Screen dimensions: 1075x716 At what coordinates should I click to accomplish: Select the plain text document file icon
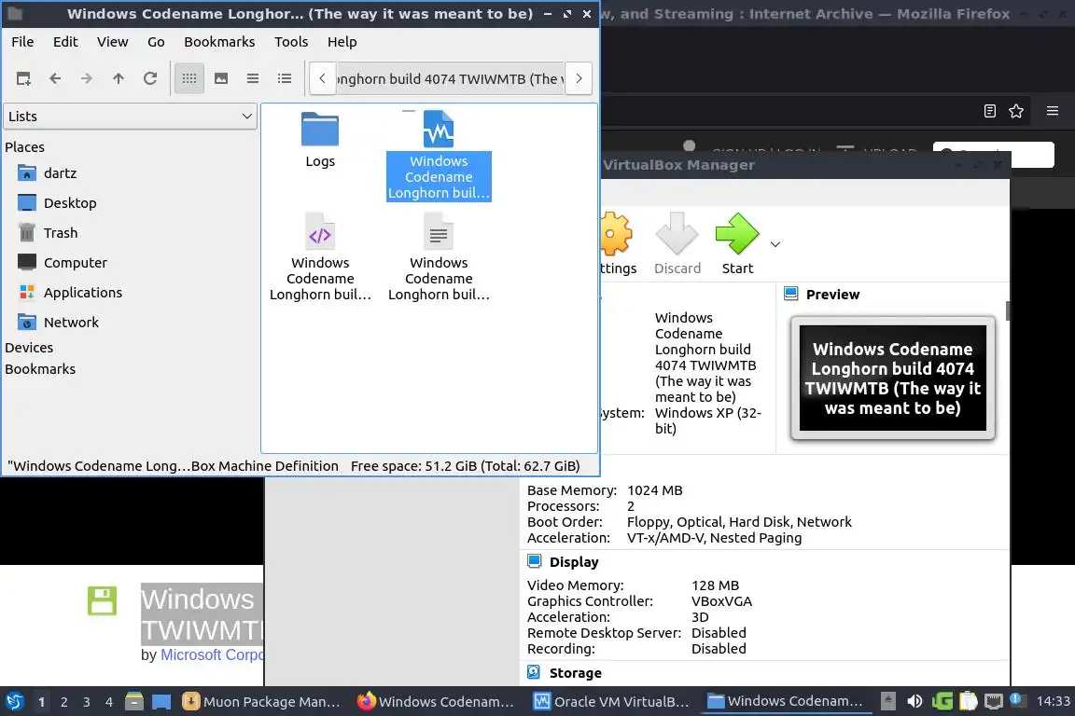pos(439,231)
